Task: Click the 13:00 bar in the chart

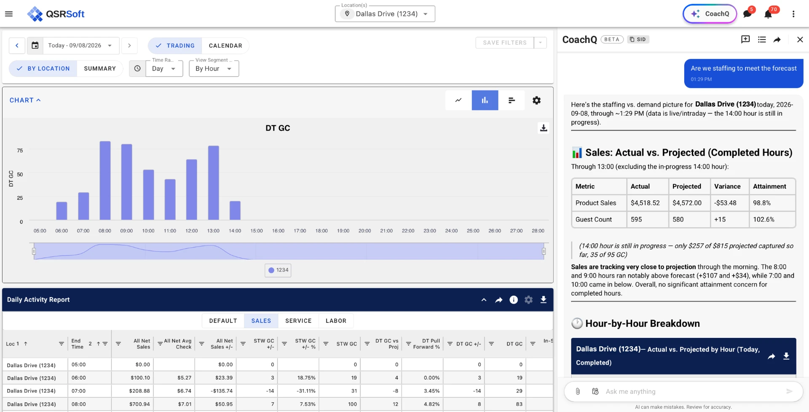Action: [214, 183]
